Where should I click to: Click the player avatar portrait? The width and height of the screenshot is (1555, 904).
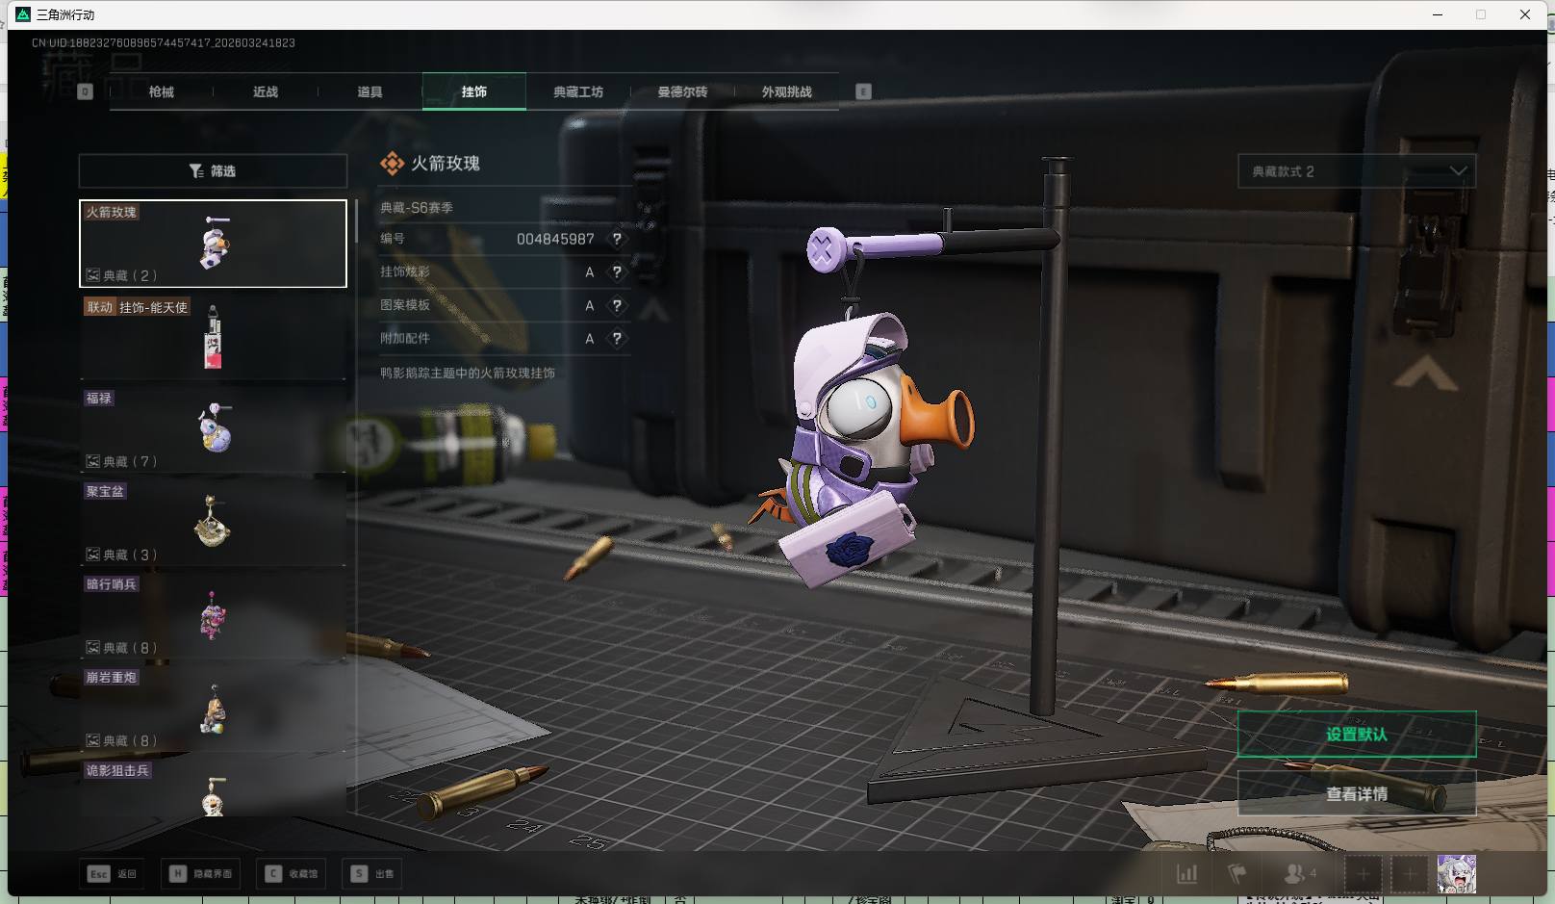[x=1456, y=874]
